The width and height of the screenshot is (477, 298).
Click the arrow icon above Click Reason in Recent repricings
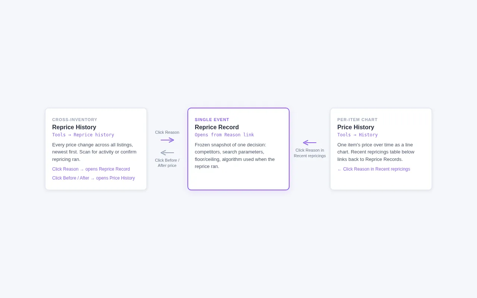click(309, 143)
